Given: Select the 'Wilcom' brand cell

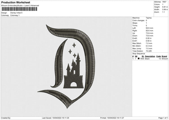Looking at the screenshot, I should click(165, 59).
